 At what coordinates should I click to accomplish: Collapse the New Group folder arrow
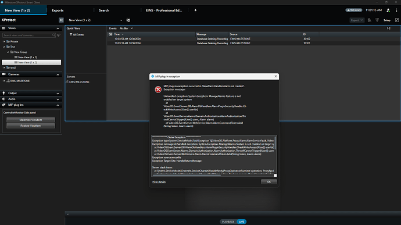pyautogui.click(x=8, y=52)
